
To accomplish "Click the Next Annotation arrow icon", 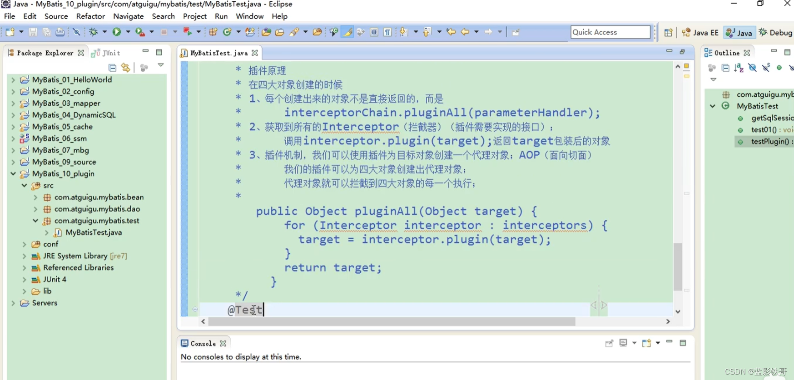I will tap(403, 32).
